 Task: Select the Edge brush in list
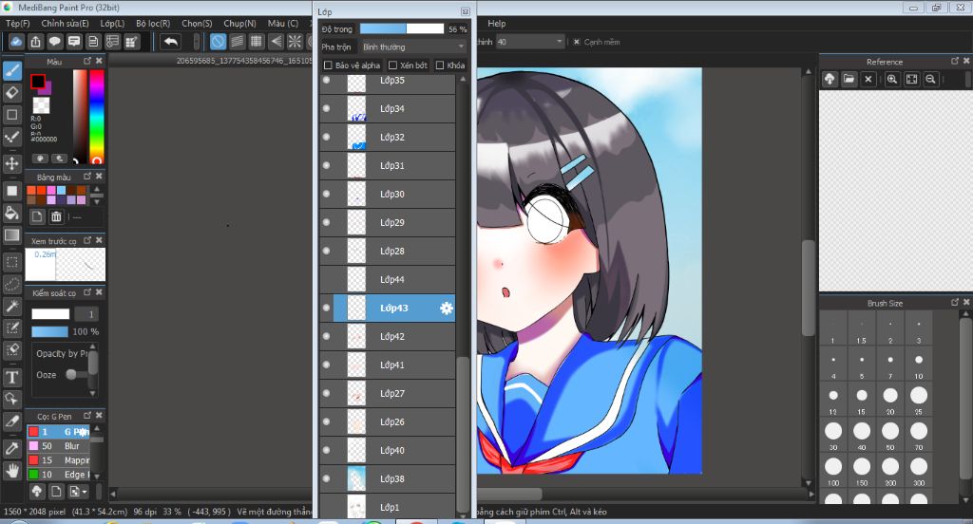click(58, 475)
